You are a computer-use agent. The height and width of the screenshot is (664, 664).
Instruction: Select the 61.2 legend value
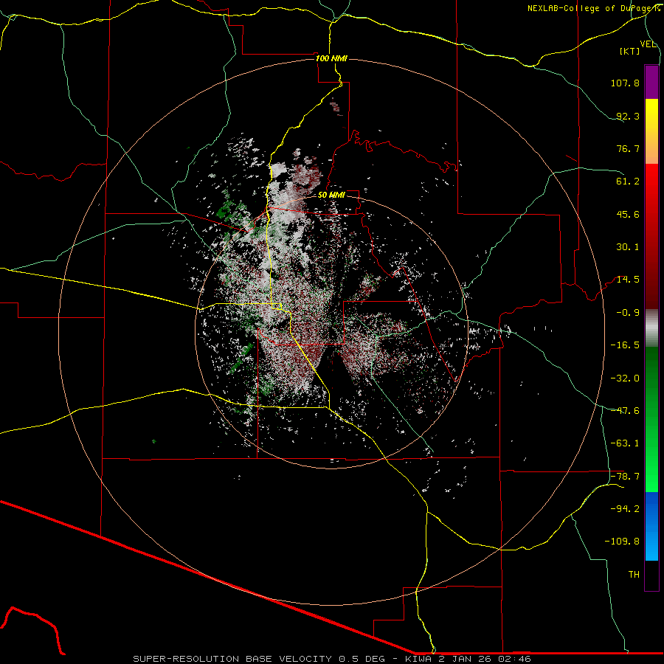click(628, 181)
